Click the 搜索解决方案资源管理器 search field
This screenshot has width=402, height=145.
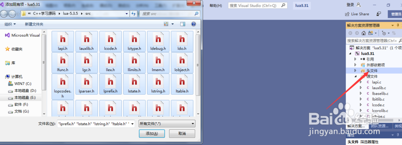point(374,41)
